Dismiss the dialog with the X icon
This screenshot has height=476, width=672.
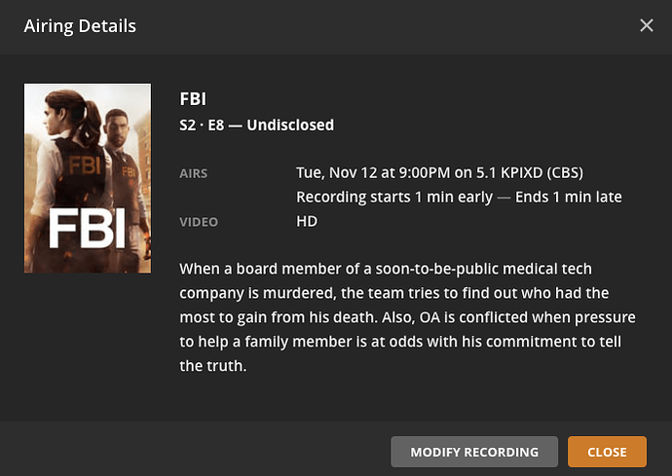point(647,25)
